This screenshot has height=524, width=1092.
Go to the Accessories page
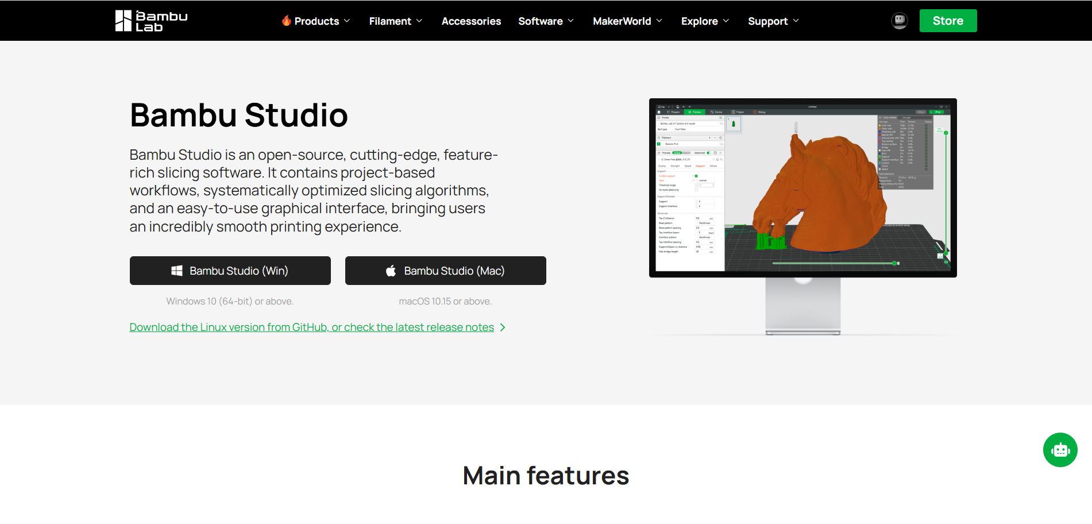[471, 21]
